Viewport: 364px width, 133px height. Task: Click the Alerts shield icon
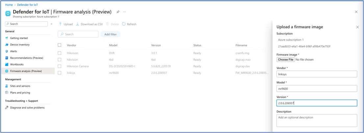7,51
